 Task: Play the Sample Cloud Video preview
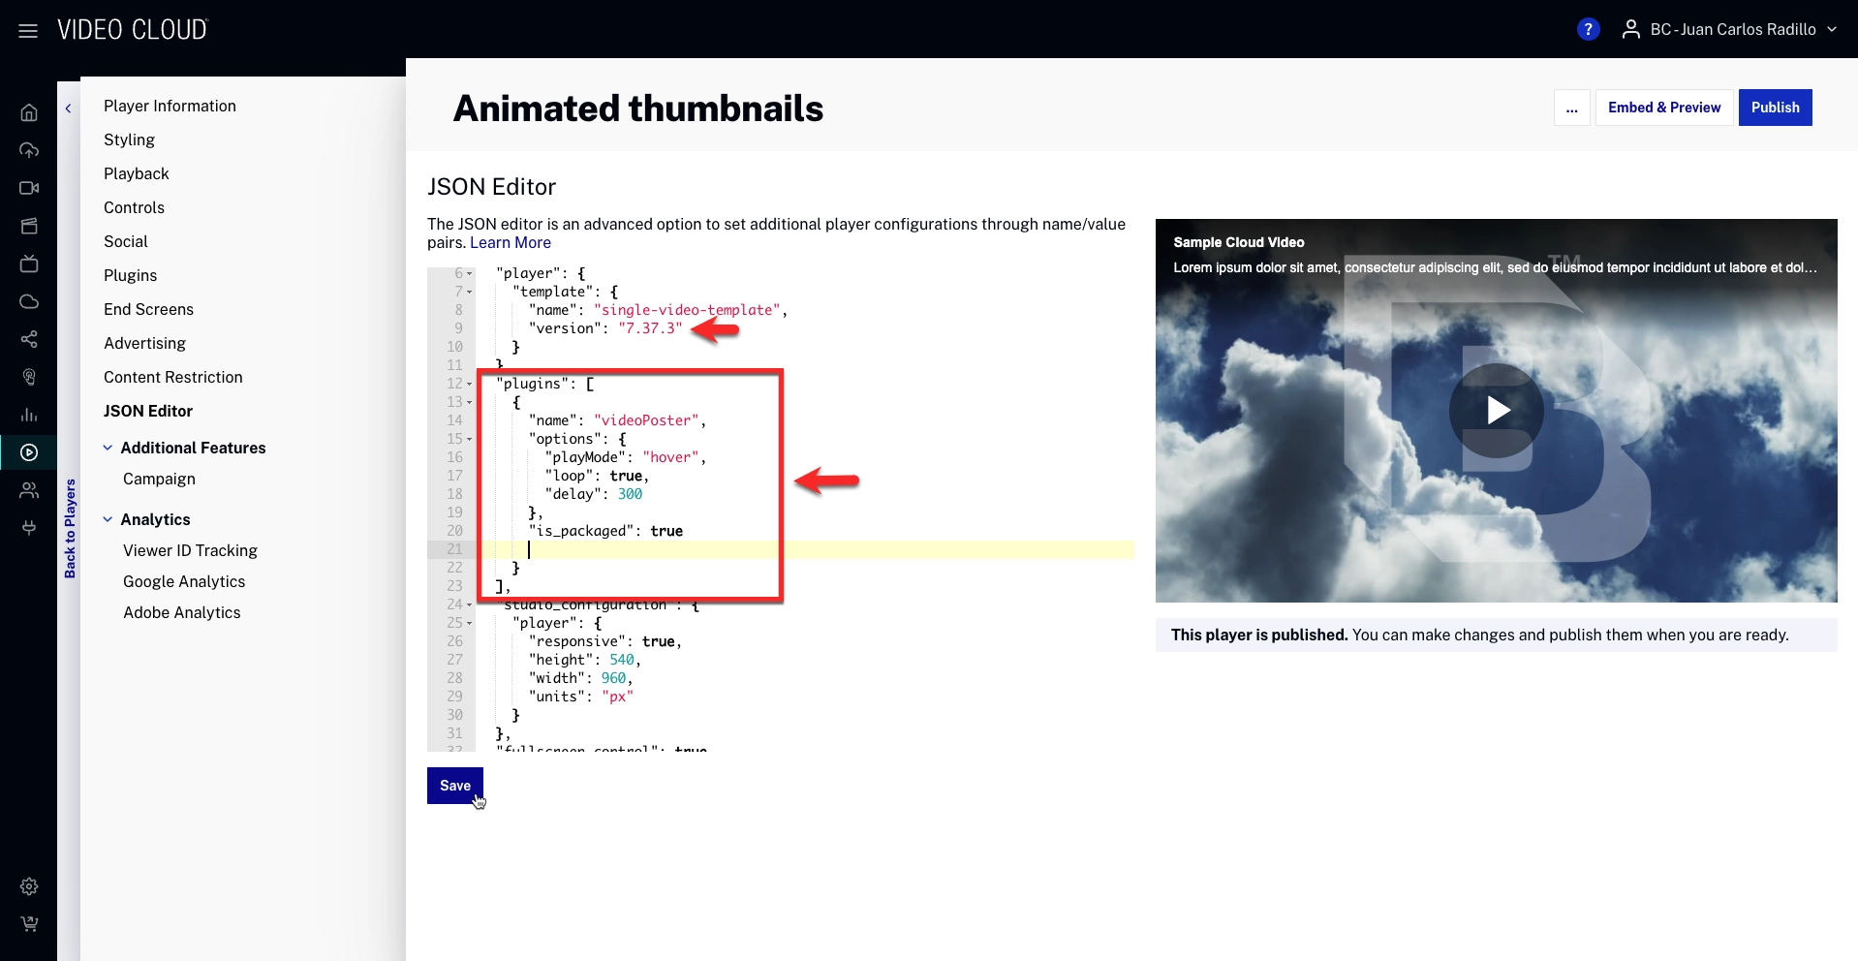click(1496, 411)
